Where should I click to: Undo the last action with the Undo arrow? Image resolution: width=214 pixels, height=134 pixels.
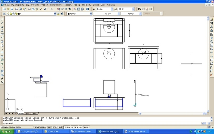point(45,9)
